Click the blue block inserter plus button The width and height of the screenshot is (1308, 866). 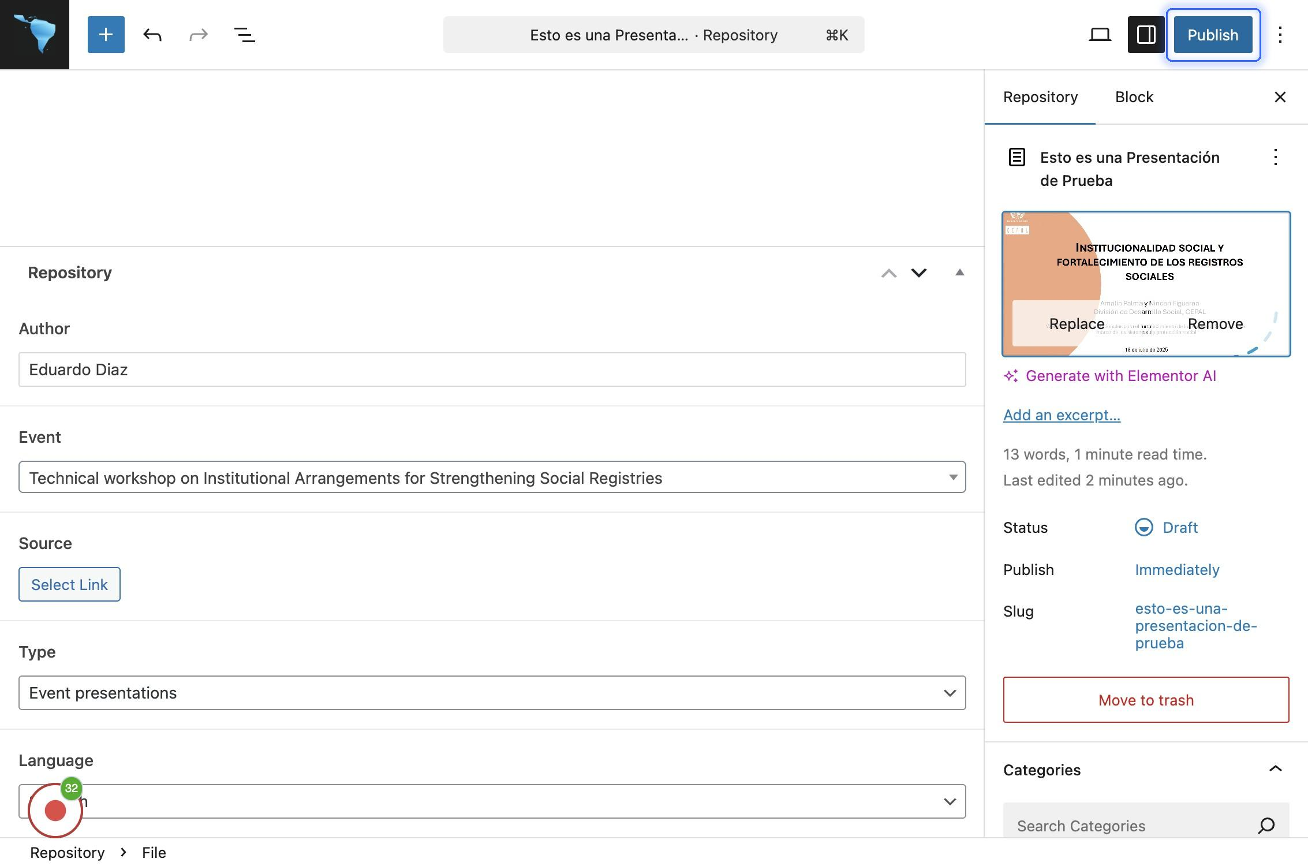(106, 35)
